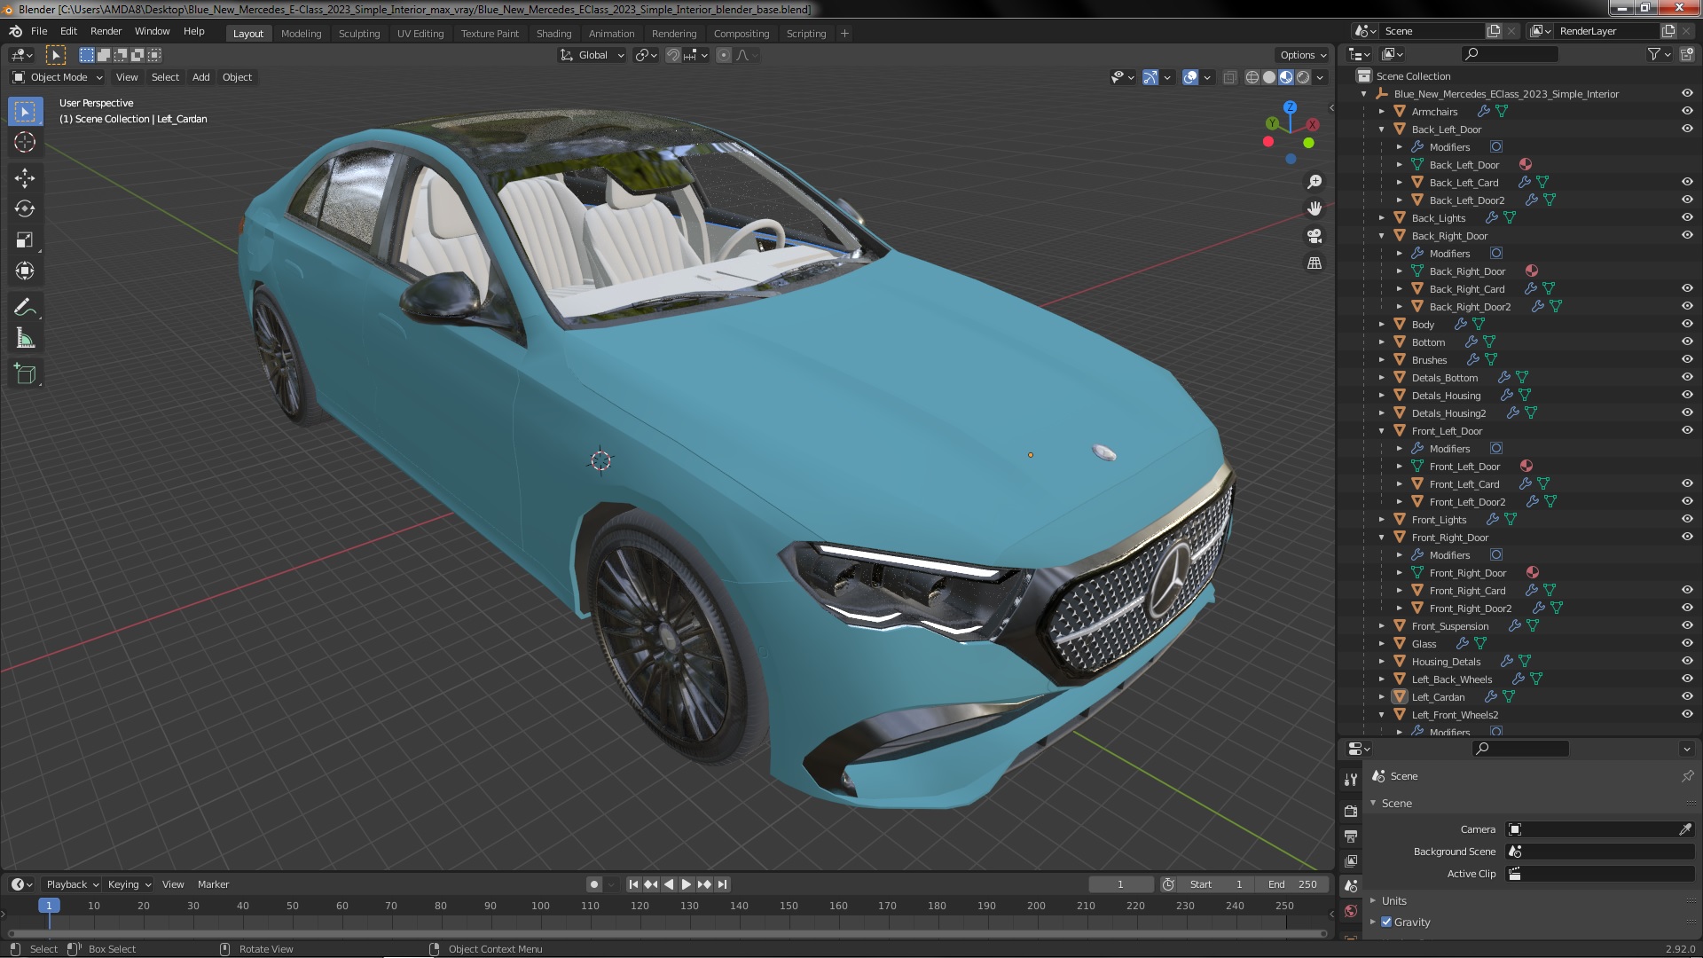Select the Scale tool
The height and width of the screenshot is (958, 1703).
(25, 240)
